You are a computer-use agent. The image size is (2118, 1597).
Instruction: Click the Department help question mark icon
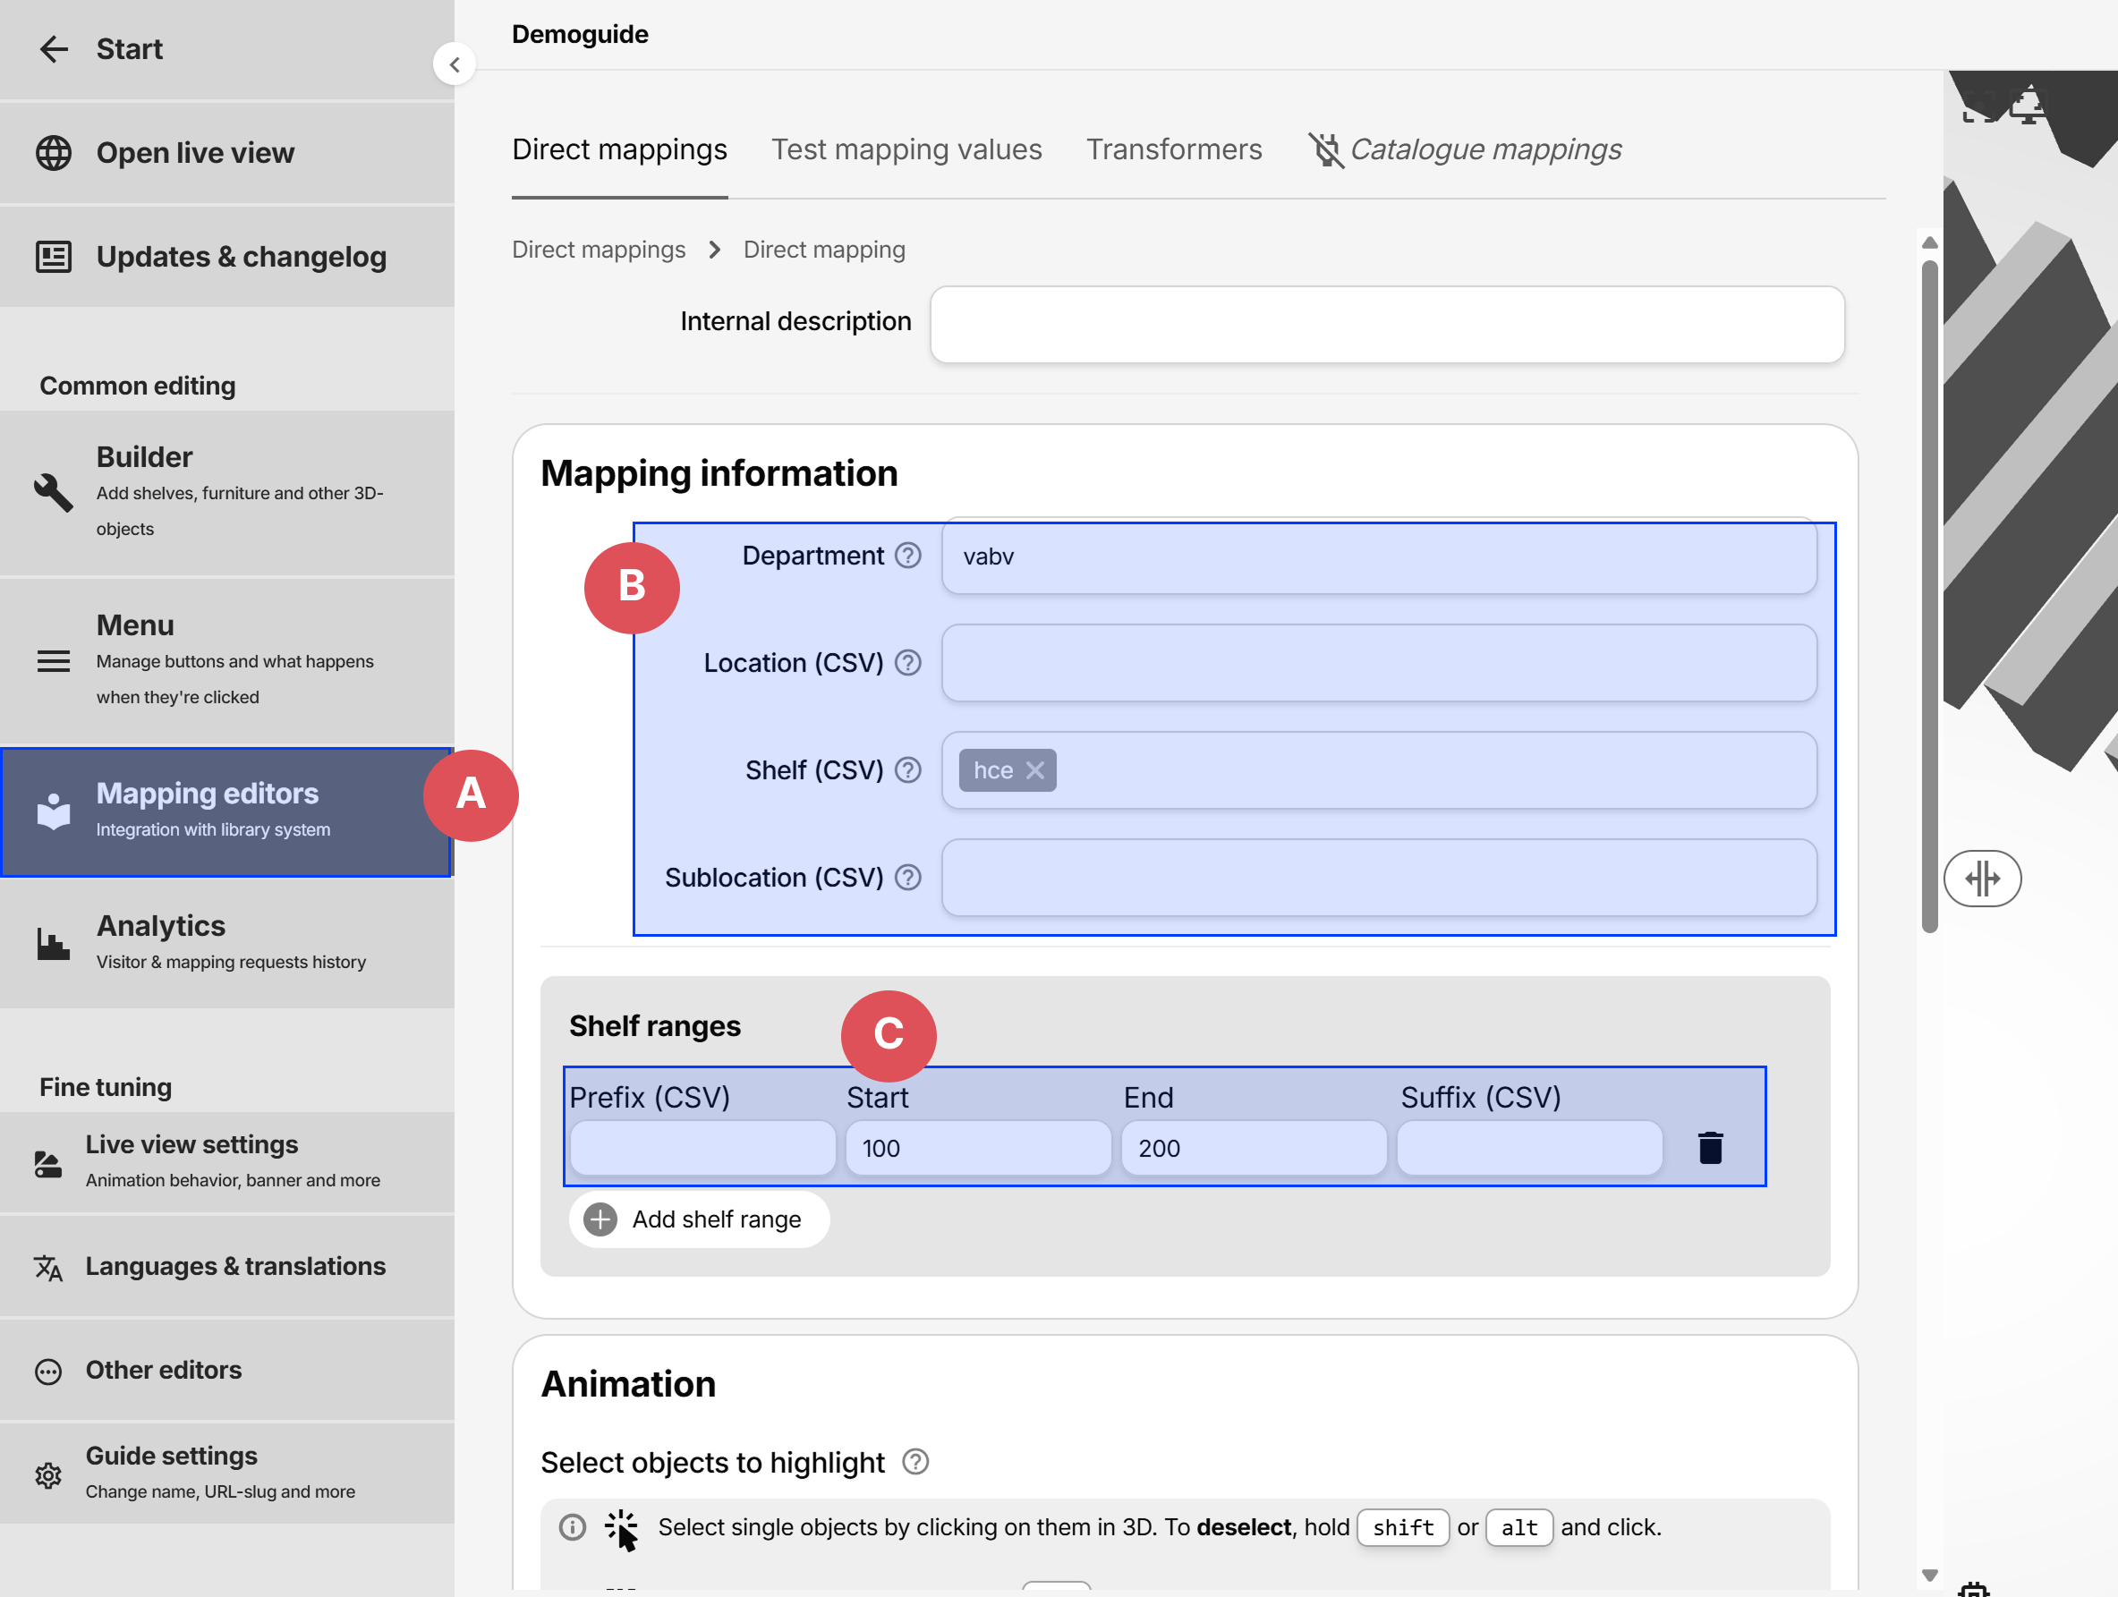click(907, 556)
